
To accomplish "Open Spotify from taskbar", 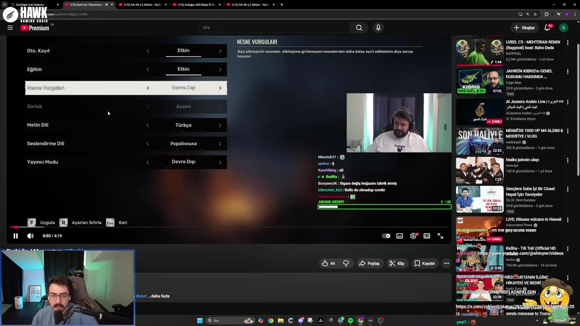I will 350,321.
